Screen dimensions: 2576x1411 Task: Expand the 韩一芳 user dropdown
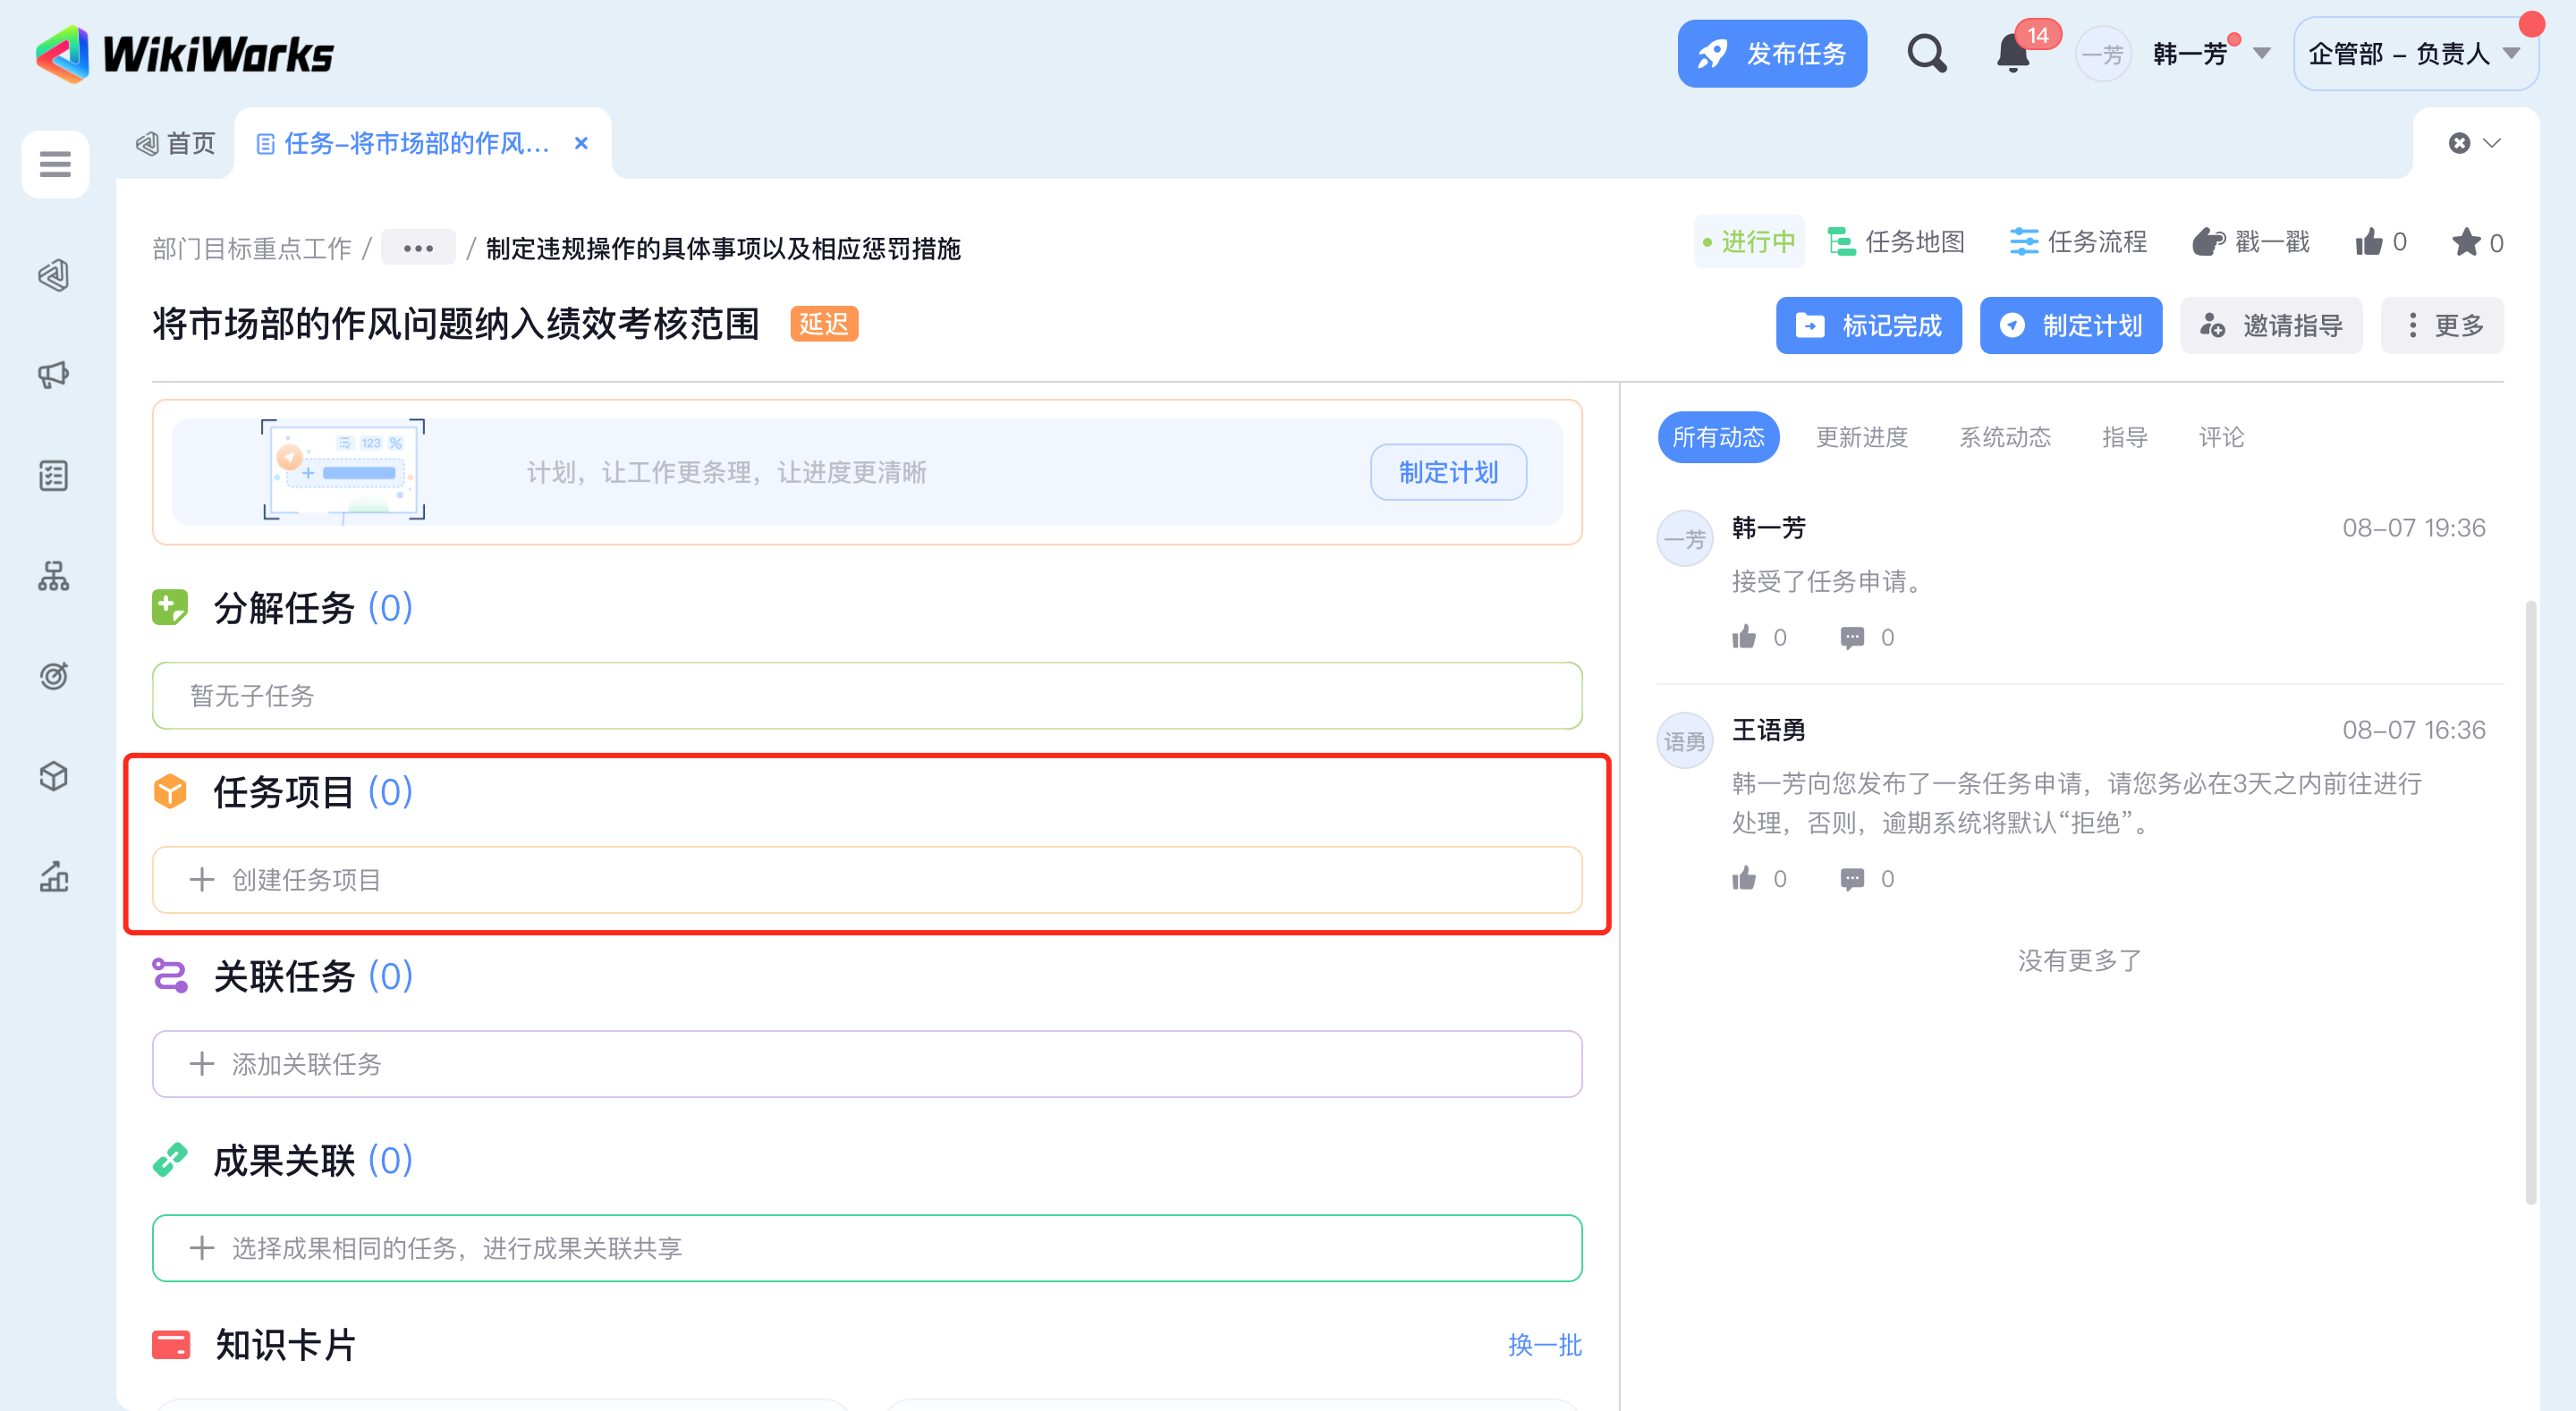coord(2261,54)
